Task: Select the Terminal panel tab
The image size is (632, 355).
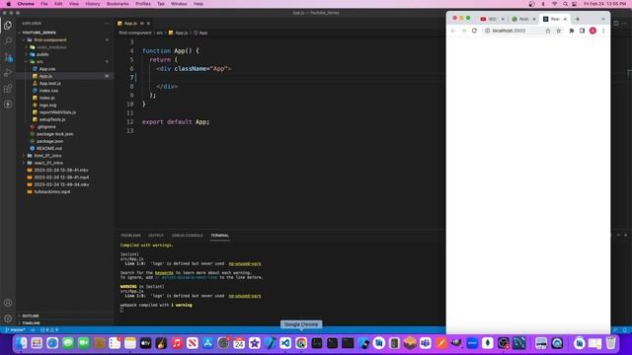Action: 219,236
